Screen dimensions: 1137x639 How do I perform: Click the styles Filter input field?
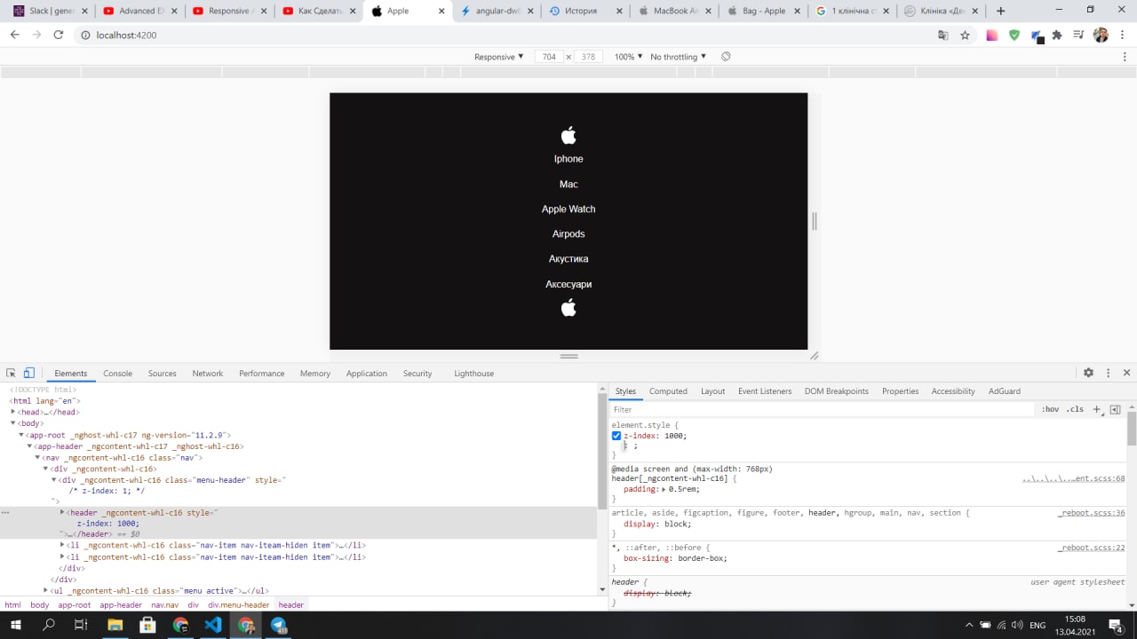pyautogui.click(x=823, y=409)
